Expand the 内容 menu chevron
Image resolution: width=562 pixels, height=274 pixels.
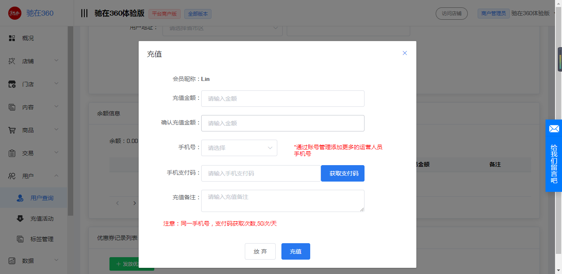click(56, 107)
